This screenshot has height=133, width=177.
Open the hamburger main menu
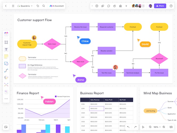[13, 6]
